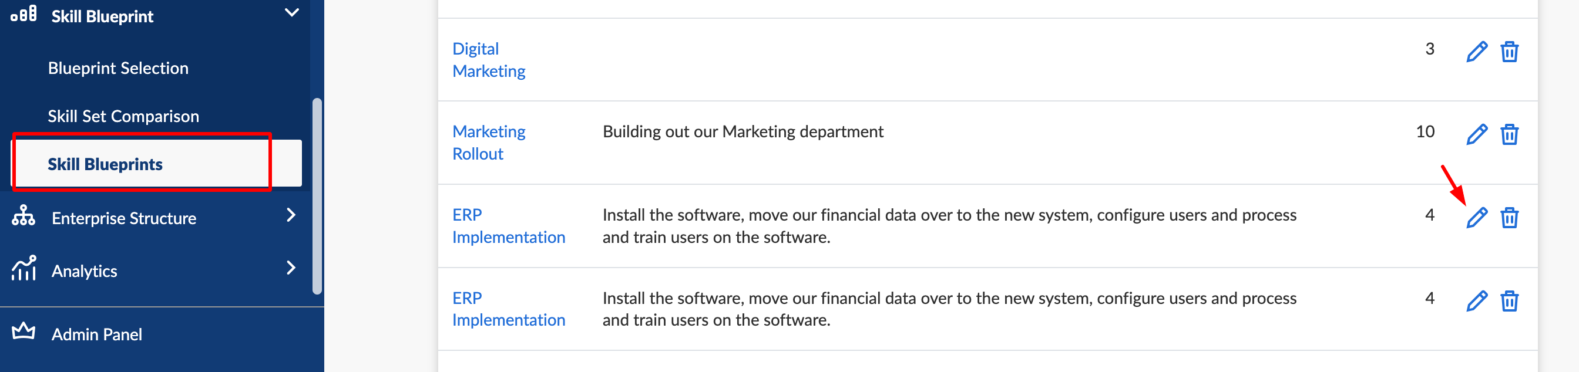Click the Admin Panel crown icon
The image size is (1579, 372).
(x=23, y=331)
